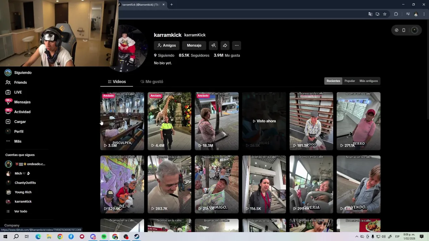Open the Visto ahora video
The image size is (429, 241).
[x=264, y=121]
